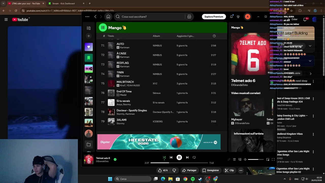This screenshot has height=183, width=325.
Task: Skip to previous track
Action: (x=171, y=157)
